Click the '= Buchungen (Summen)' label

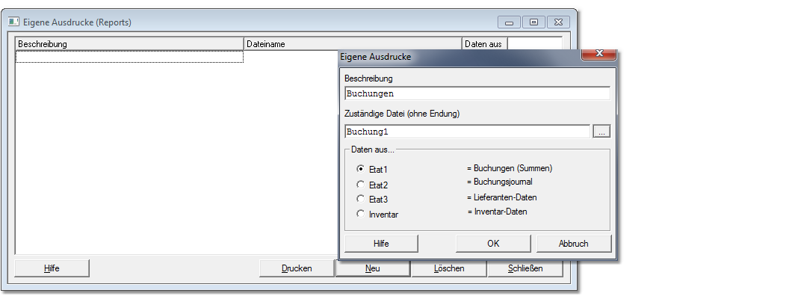click(510, 168)
